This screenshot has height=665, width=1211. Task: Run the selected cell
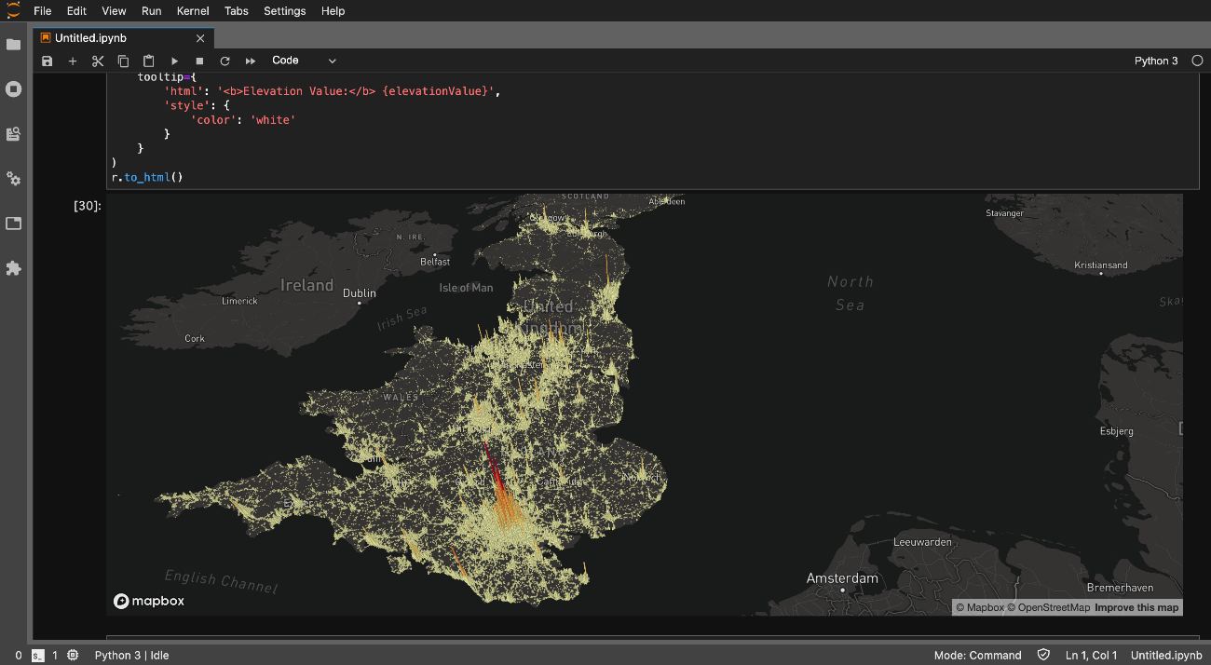(x=174, y=61)
